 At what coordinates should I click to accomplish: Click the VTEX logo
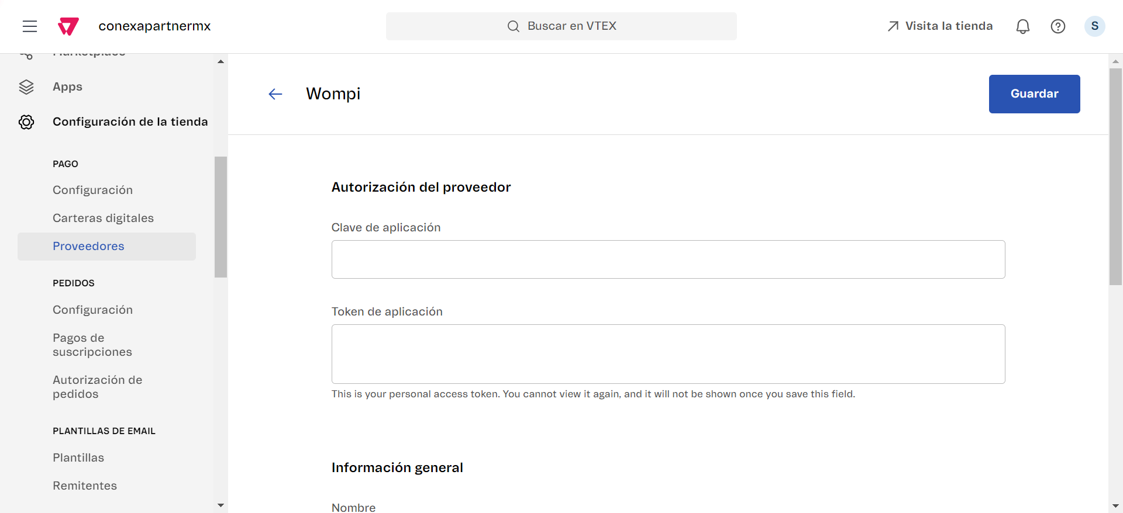pos(68,26)
